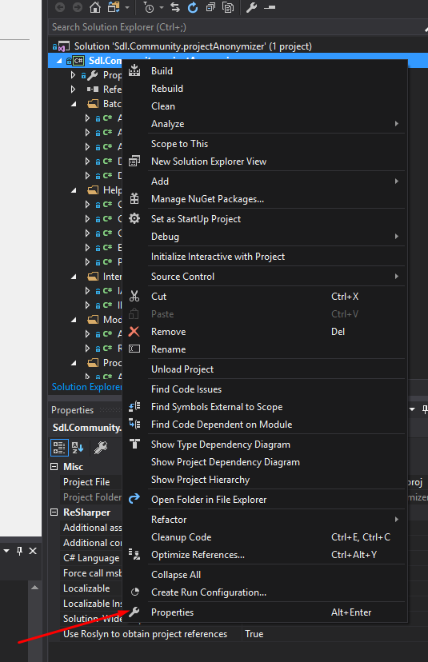
Task: Click the Categorized view icon in Properties panel
Action: tap(59, 447)
